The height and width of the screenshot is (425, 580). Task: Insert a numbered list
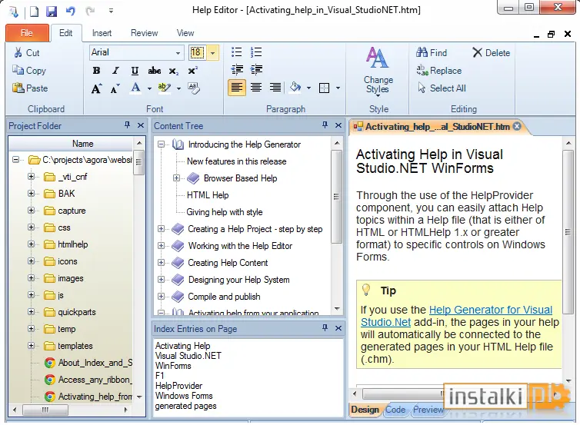pos(256,52)
